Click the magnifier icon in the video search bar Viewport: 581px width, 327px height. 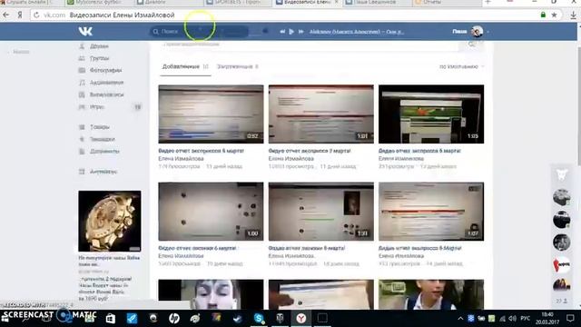(x=472, y=45)
